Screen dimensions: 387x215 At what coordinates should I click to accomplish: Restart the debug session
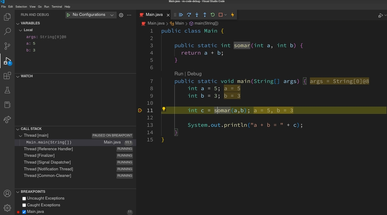point(212,15)
